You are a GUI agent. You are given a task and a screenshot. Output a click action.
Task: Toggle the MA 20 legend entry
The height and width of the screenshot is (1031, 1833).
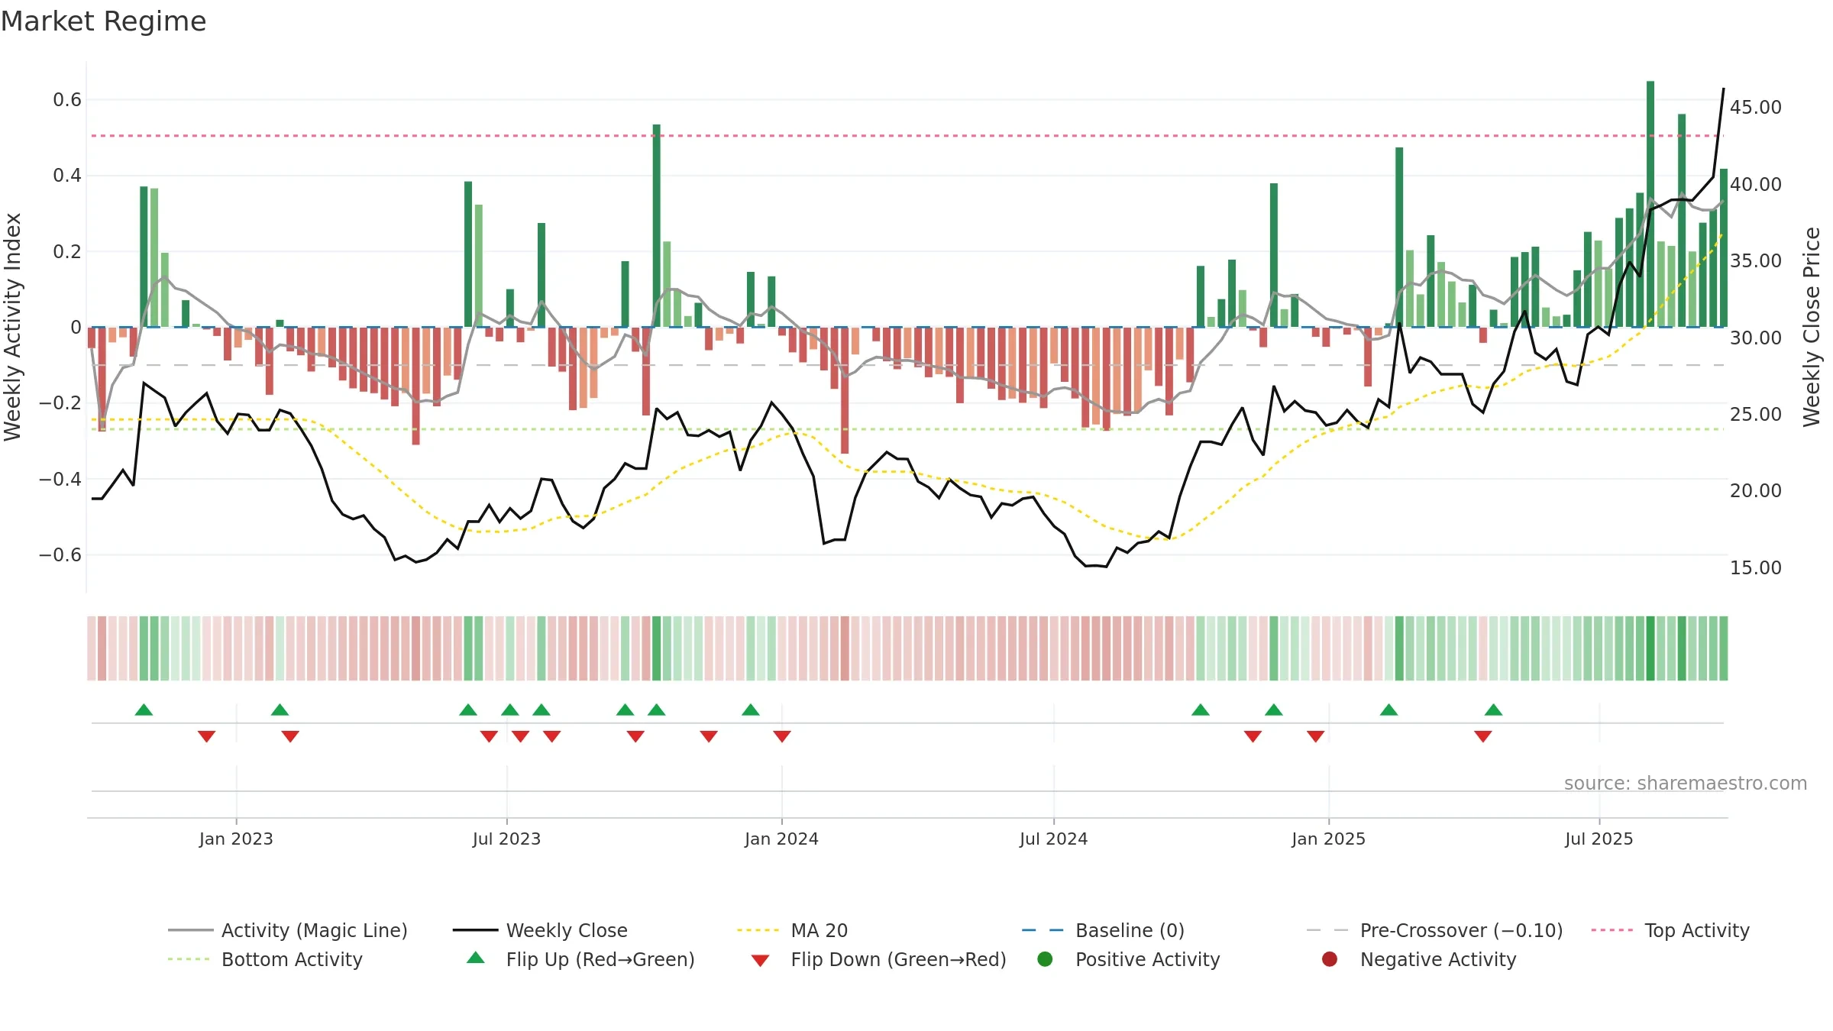[x=792, y=930]
